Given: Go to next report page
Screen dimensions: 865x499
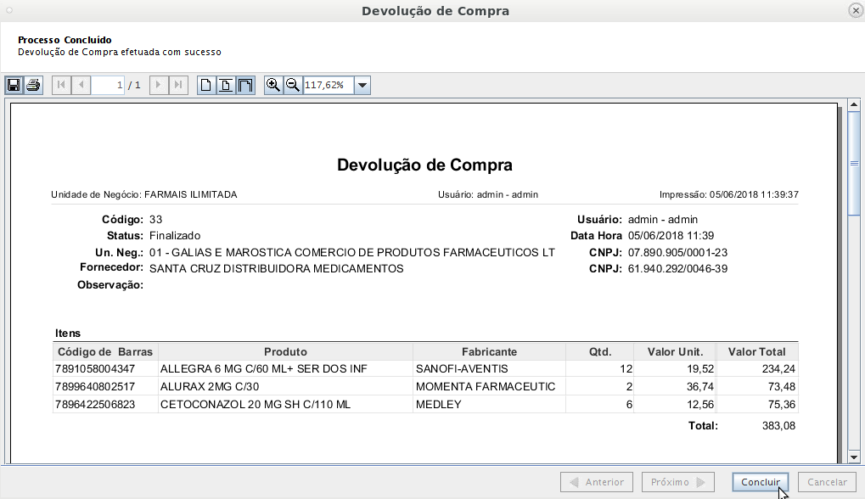Looking at the screenshot, I should (x=159, y=85).
